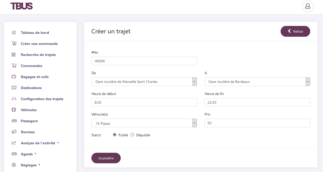
Task: Click the suitcase icon for Bagages et colis
Action: (x=14, y=77)
